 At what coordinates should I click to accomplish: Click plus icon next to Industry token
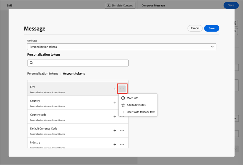tap(115, 145)
